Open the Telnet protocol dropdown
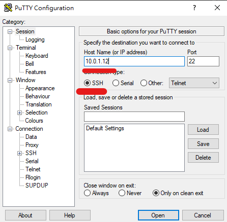Viewport: 227px width, 222px height. click(x=194, y=83)
